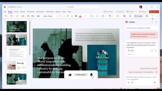Click the Designer icon next to Copilot
Viewport: 162px width, 91px height.
[147, 16]
